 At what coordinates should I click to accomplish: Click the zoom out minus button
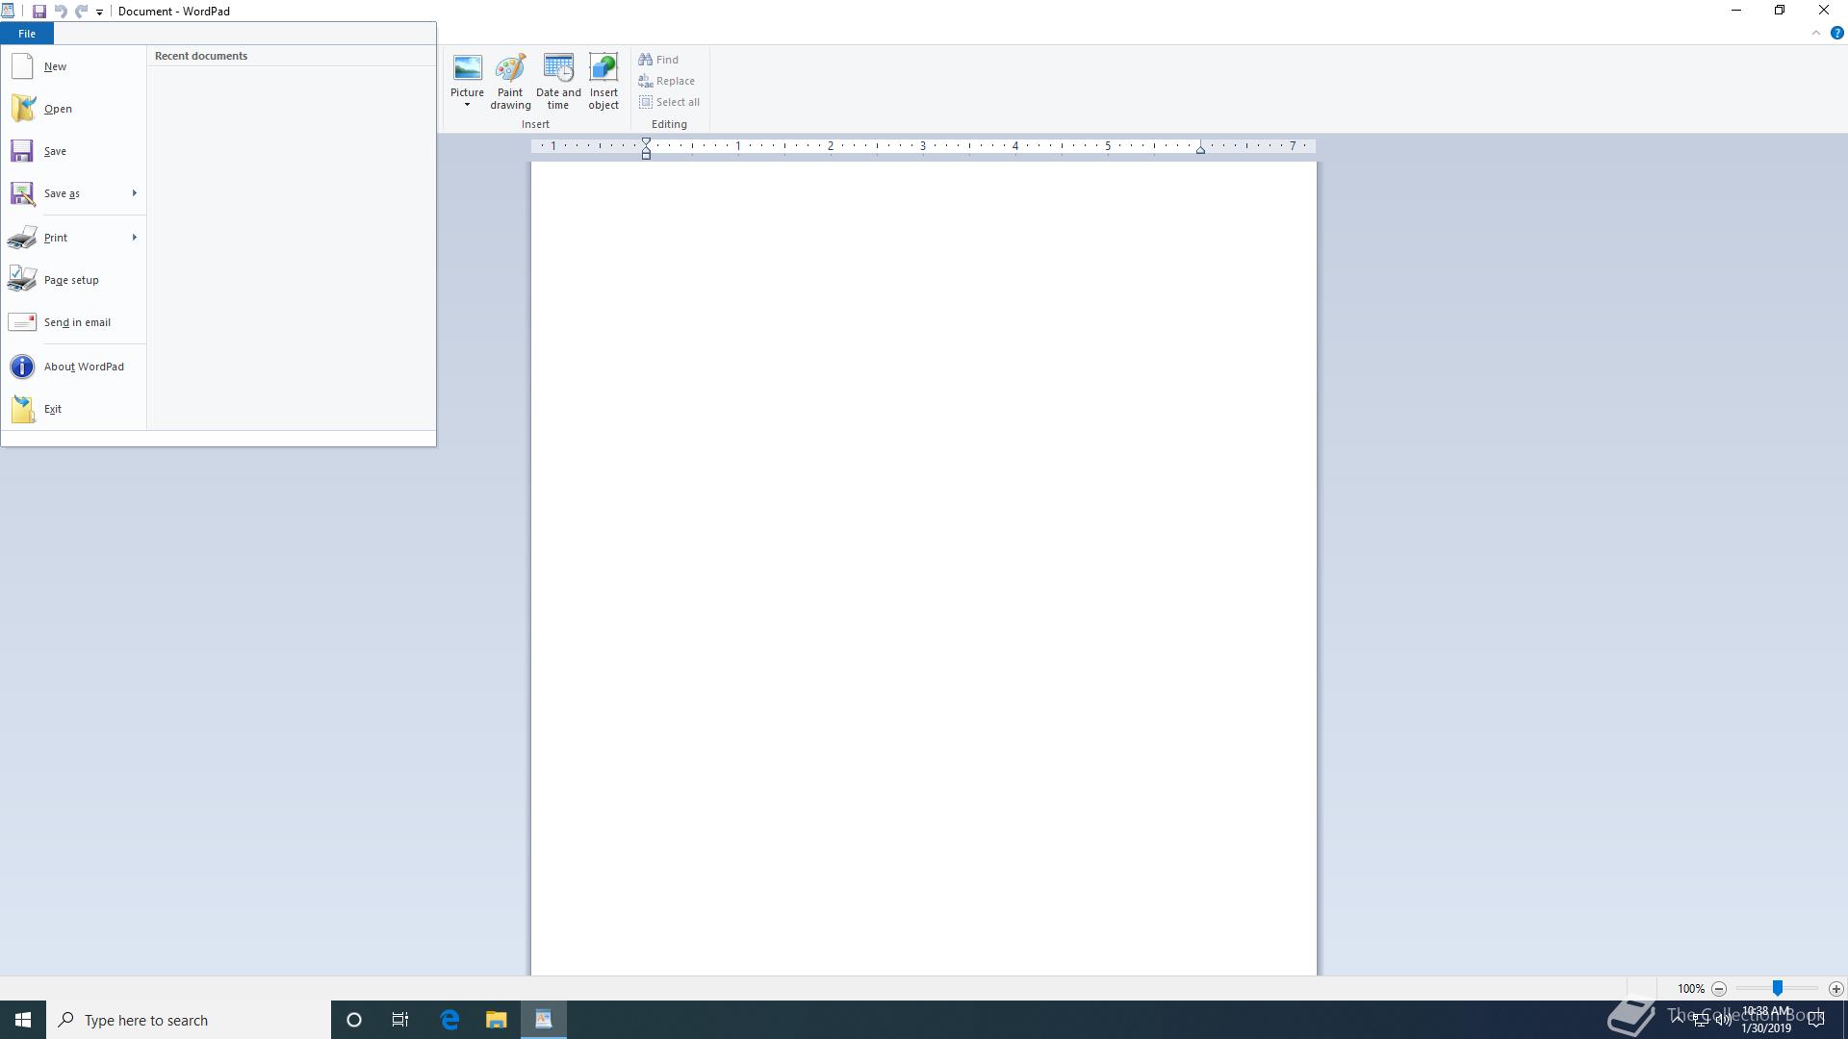coord(1719,989)
